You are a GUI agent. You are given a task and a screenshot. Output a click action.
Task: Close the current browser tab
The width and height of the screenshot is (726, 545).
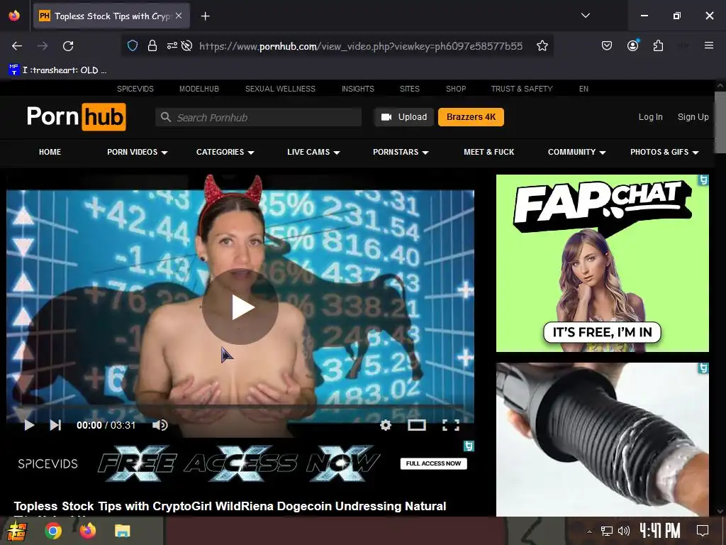(179, 16)
